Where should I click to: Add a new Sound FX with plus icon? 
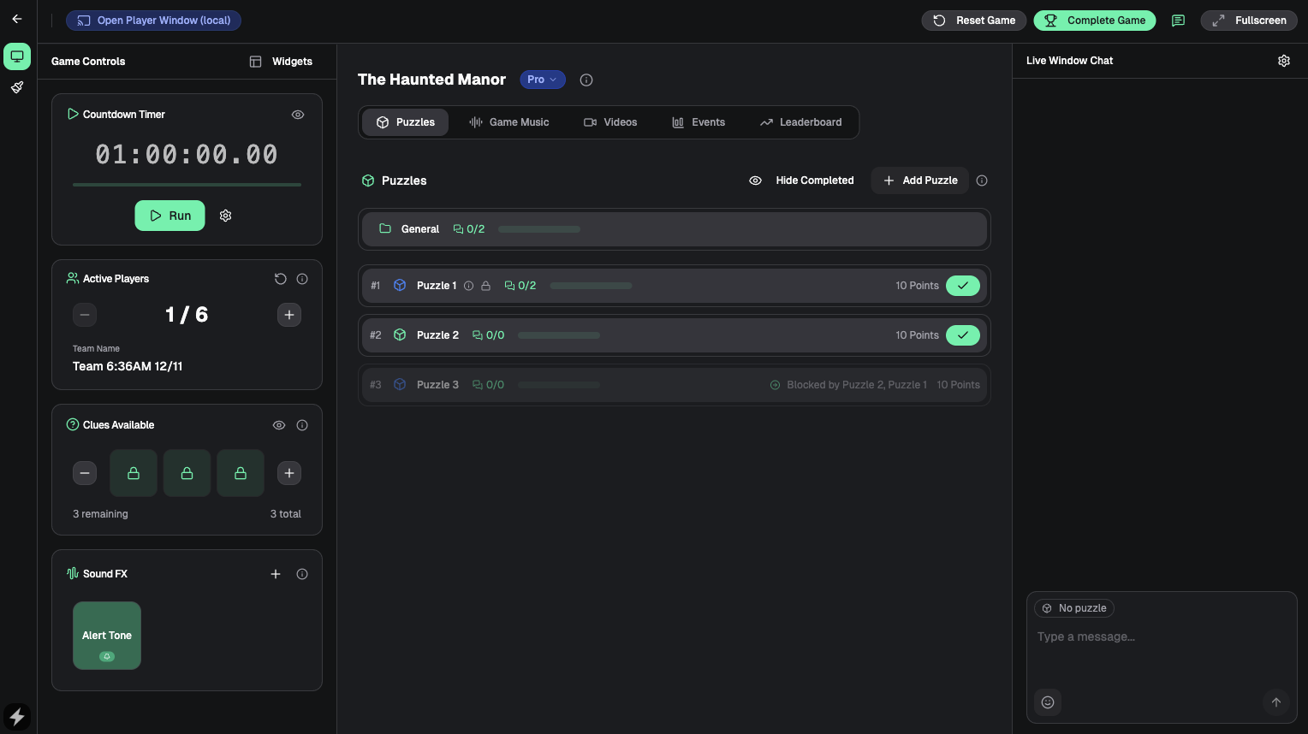(276, 574)
